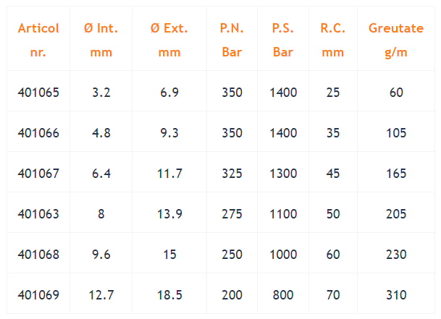Select the 310 weight value
The width and height of the screenshot is (441, 319).
coord(396,295)
